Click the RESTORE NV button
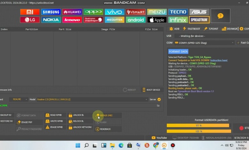 (x=7, y=121)
